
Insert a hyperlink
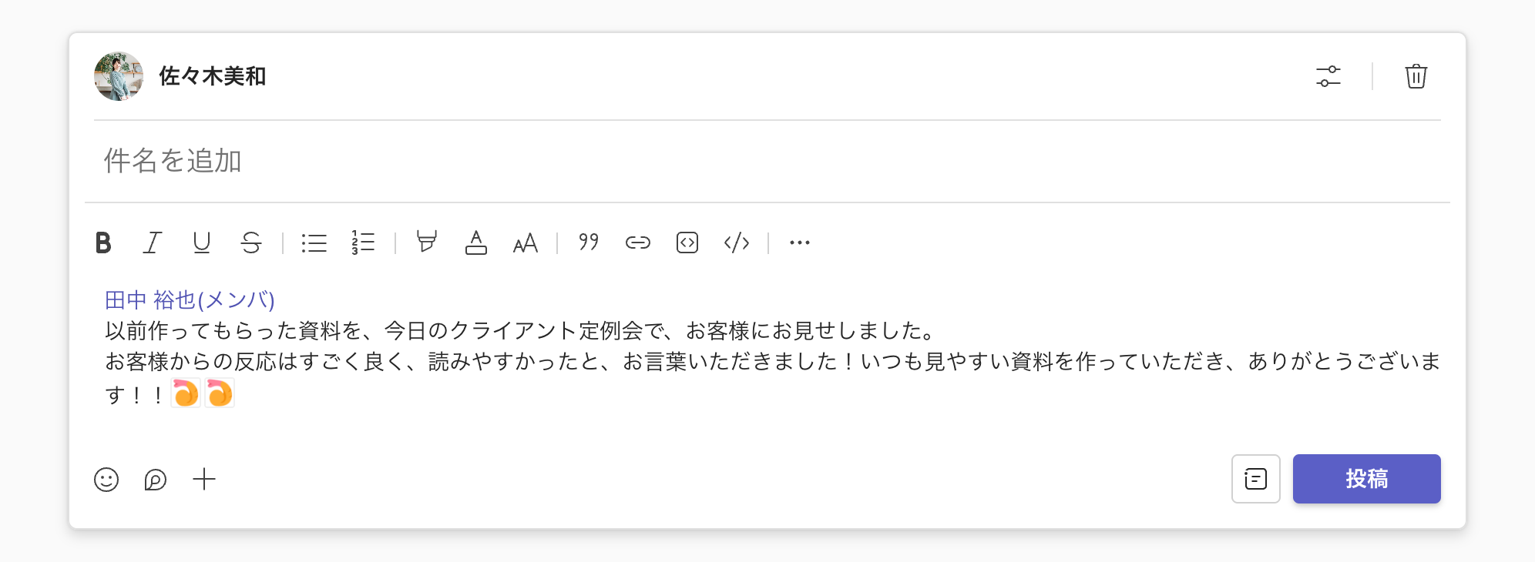click(x=638, y=243)
